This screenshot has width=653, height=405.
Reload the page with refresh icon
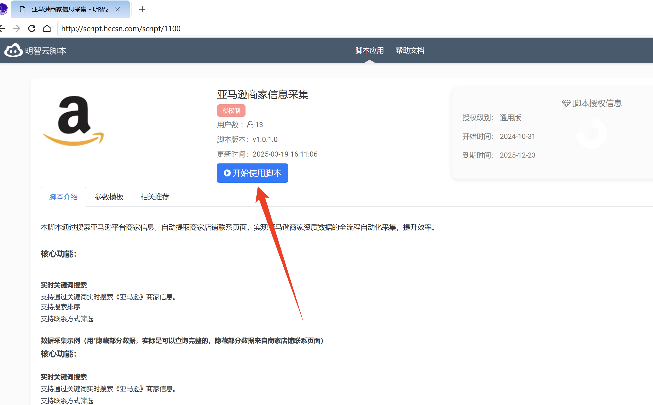(32, 28)
